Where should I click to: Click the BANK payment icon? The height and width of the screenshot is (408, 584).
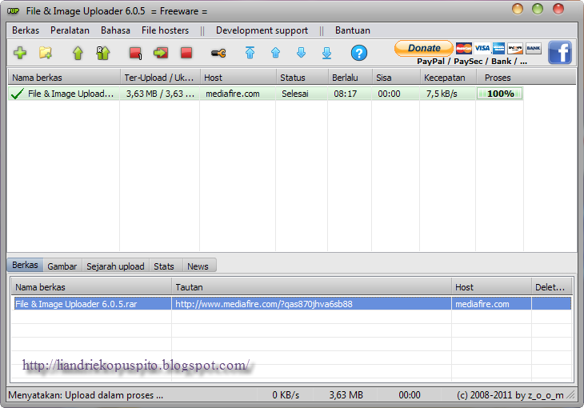point(534,48)
